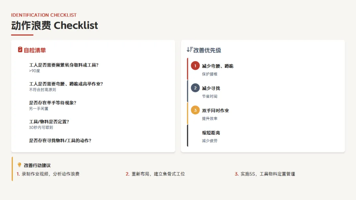Click the 减少弯腰、蹲跪 priority item

pos(218,66)
